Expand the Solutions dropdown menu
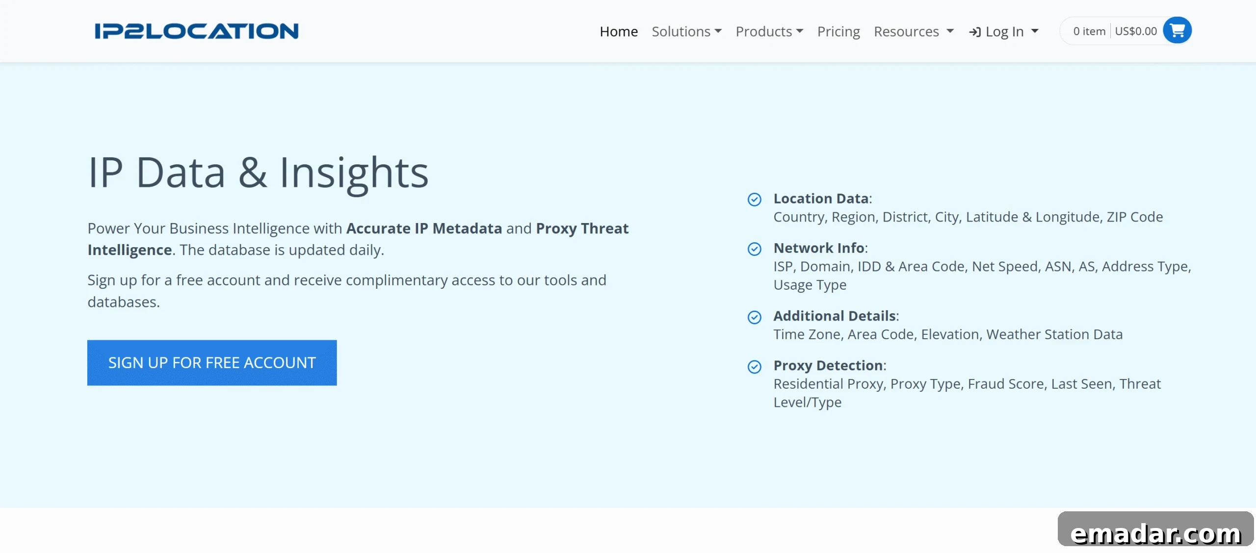The height and width of the screenshot is (553, 1256). 686,31
